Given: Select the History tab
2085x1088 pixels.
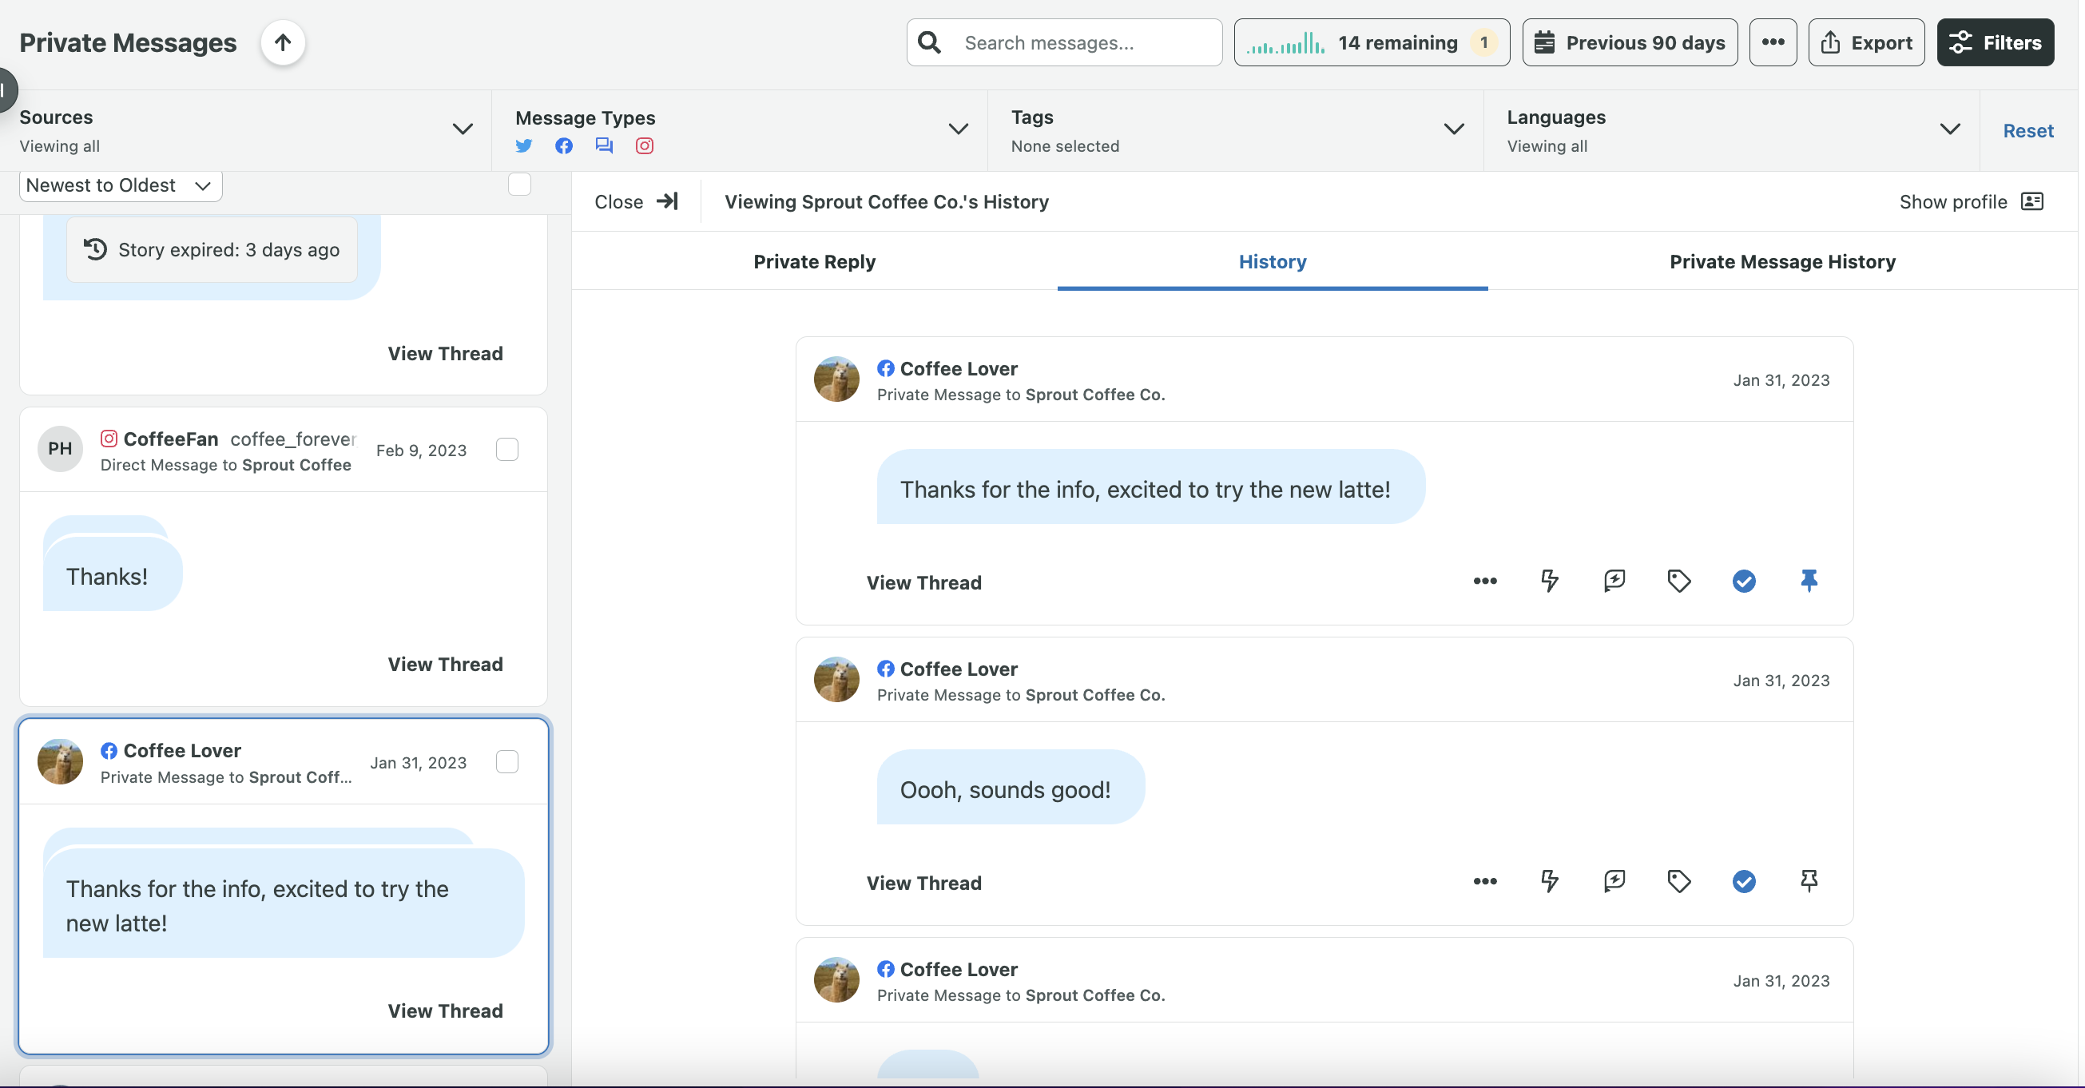Looking at the screenshot, I should pyautogui.click(x=1273, y=261).
